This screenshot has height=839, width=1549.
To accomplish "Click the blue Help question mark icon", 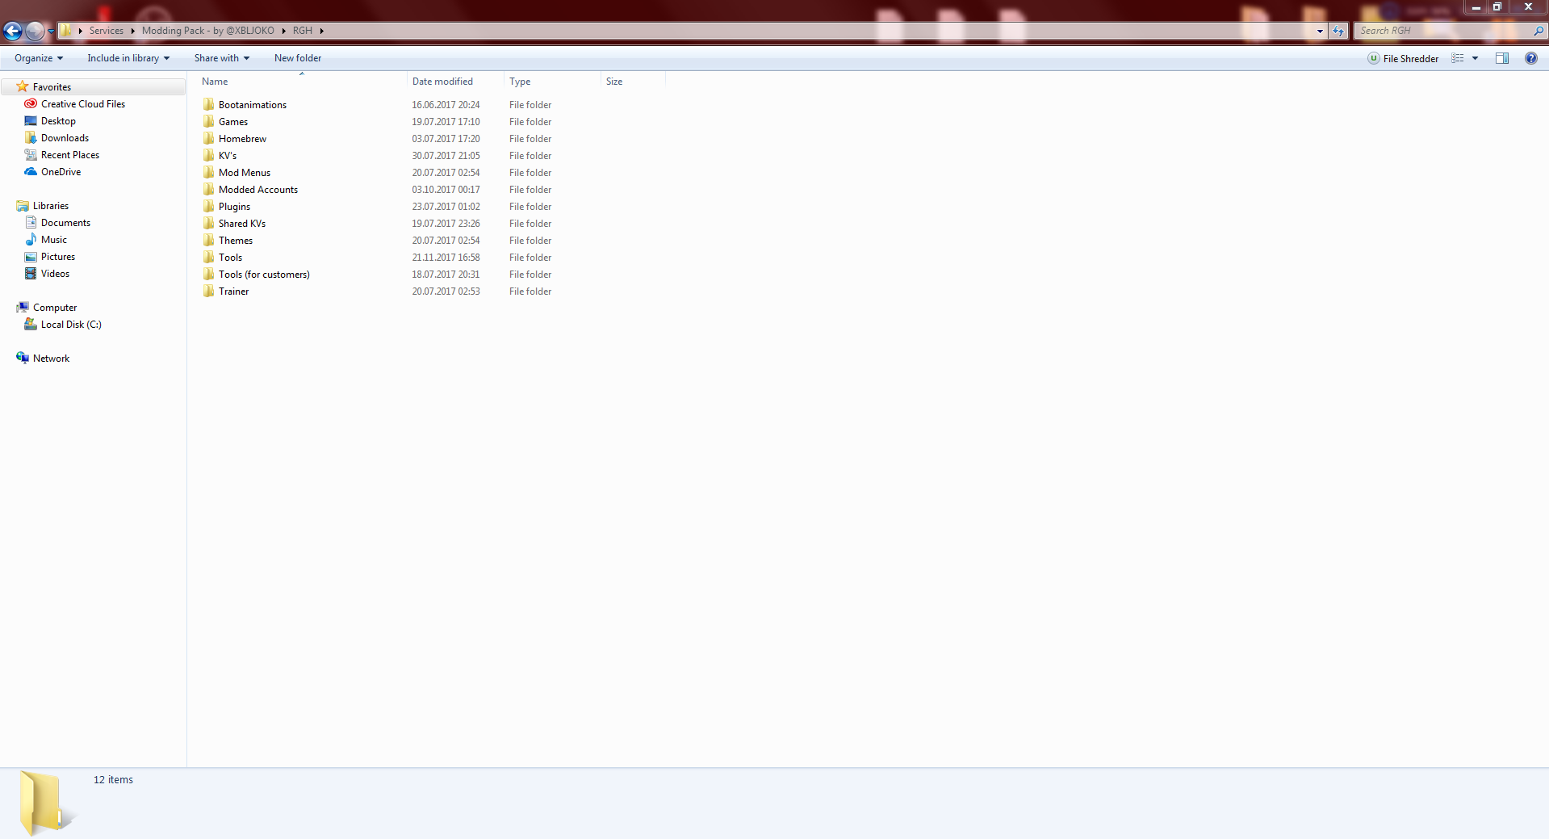I will pos(1531,58).
